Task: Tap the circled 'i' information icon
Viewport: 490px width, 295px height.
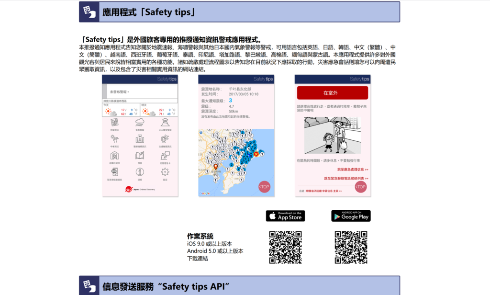Action: 140,172
